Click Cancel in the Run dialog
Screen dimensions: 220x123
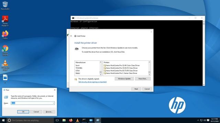[x=36, y=112]
